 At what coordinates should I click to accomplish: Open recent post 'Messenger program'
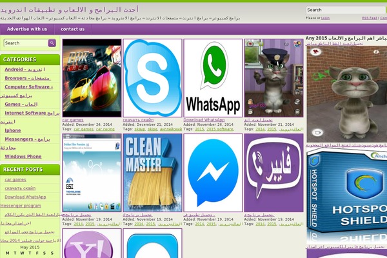21,205
